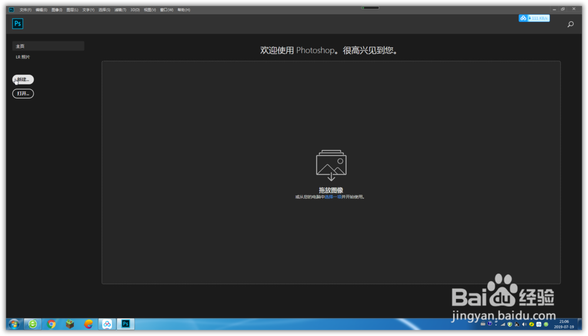The height and width of the screenshot is (336, 588).
Task: Open the 文字(Y) menu
Action: pyautogui.click(x=89, y=10)
